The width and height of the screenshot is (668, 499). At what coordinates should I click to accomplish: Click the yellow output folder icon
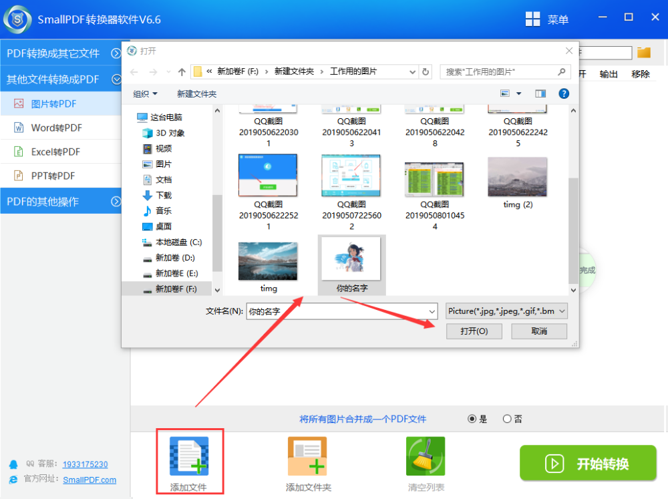coord(644,53)
